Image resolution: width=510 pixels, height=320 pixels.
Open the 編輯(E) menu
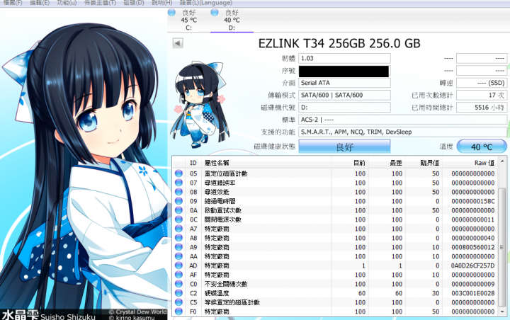click(x=40, y=3)
